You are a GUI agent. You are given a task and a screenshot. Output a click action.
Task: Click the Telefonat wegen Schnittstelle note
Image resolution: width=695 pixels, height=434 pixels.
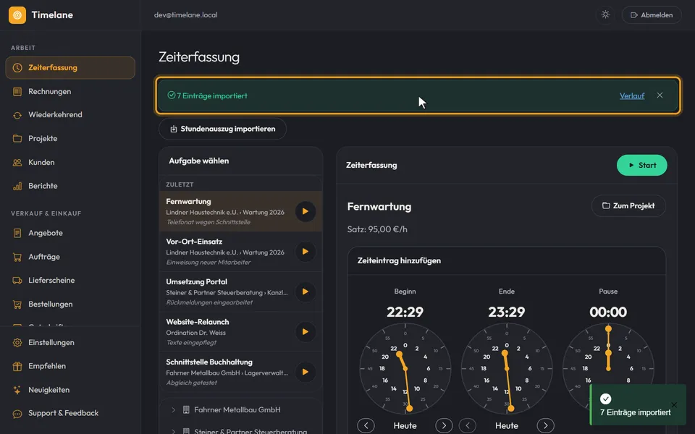coord(208,222)
